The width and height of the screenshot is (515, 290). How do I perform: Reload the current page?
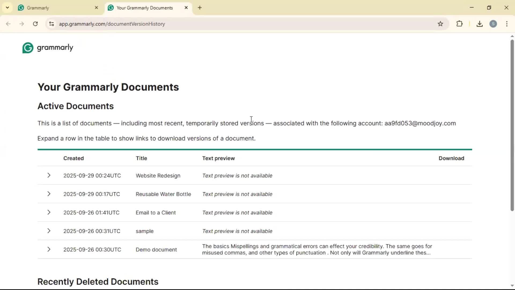click(x=35, y=24)
